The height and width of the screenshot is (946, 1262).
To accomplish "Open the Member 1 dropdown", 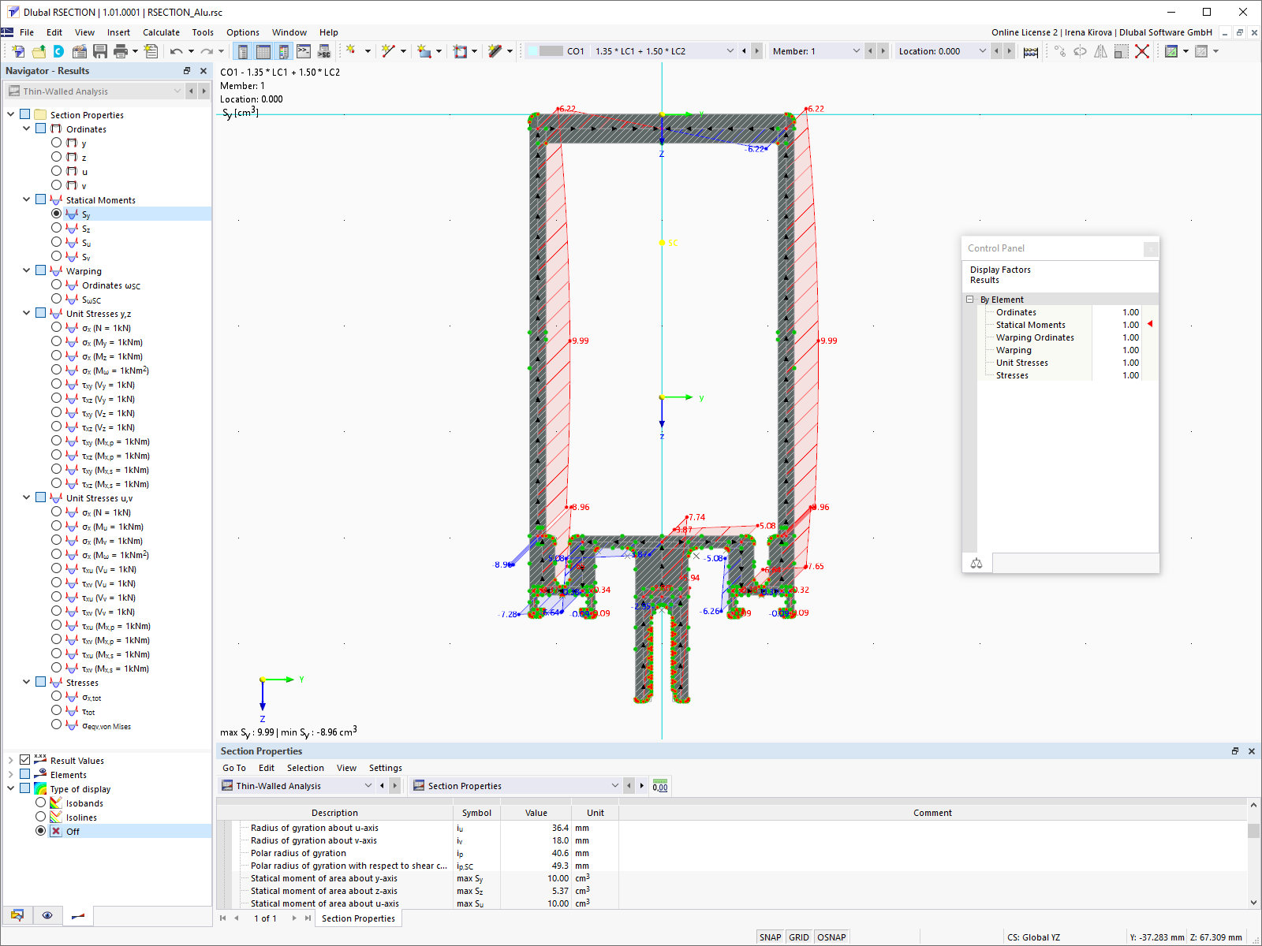I will [x=857, y=51].
